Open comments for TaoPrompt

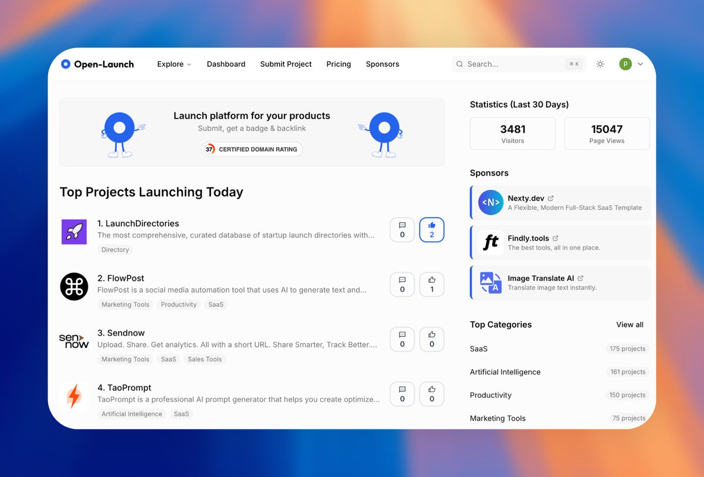(402, 394)
